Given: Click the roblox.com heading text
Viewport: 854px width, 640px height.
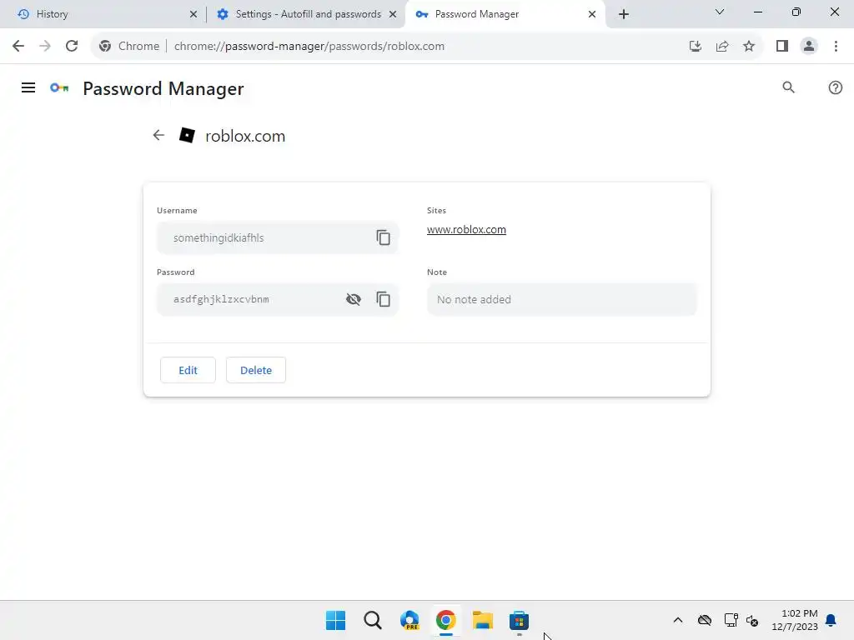Looking at the screenshot, I should point(245,136).
